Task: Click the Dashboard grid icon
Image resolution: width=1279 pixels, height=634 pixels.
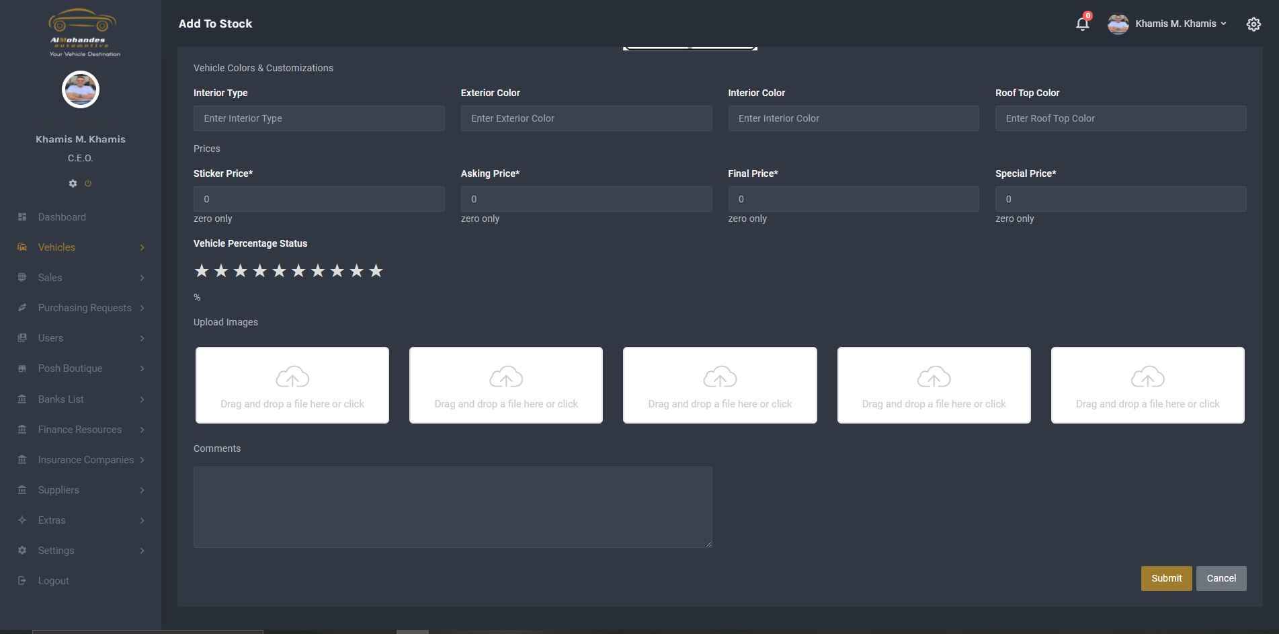Action: [x=22, y=217]
